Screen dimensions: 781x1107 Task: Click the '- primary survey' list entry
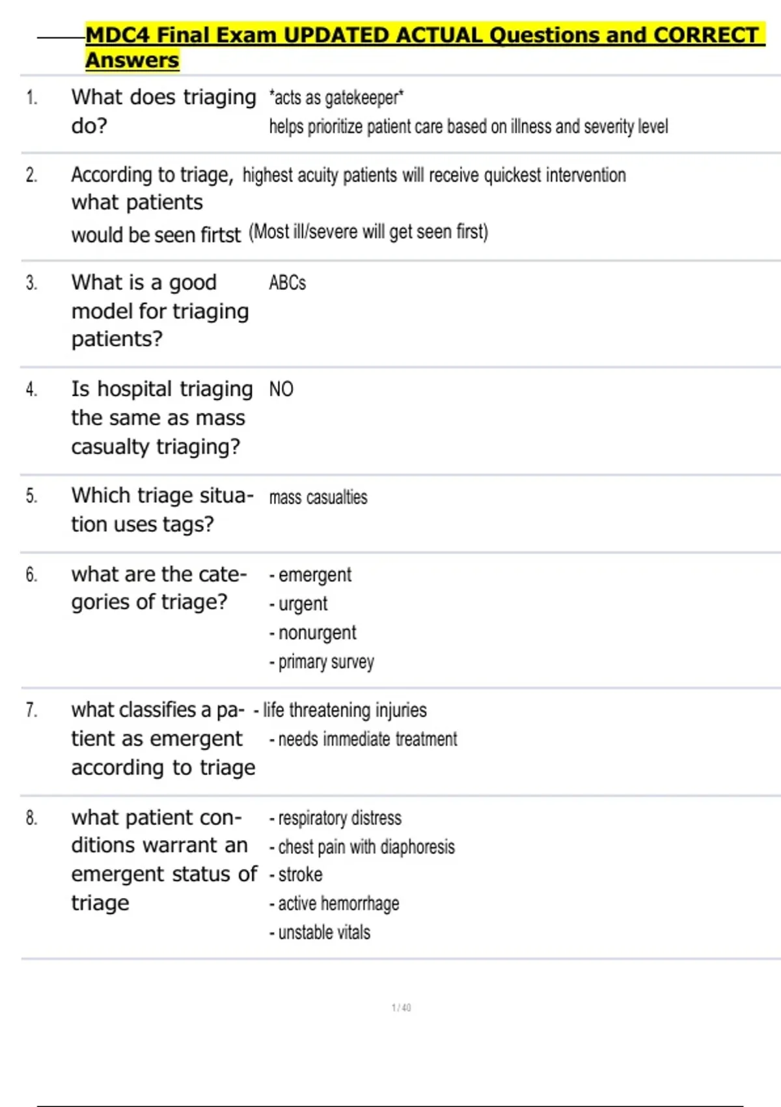click(322, 662)
